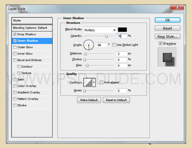The height and width of the screenshot is (148, 192).
Task: Click the Reset button
Action: pos(167,28)
